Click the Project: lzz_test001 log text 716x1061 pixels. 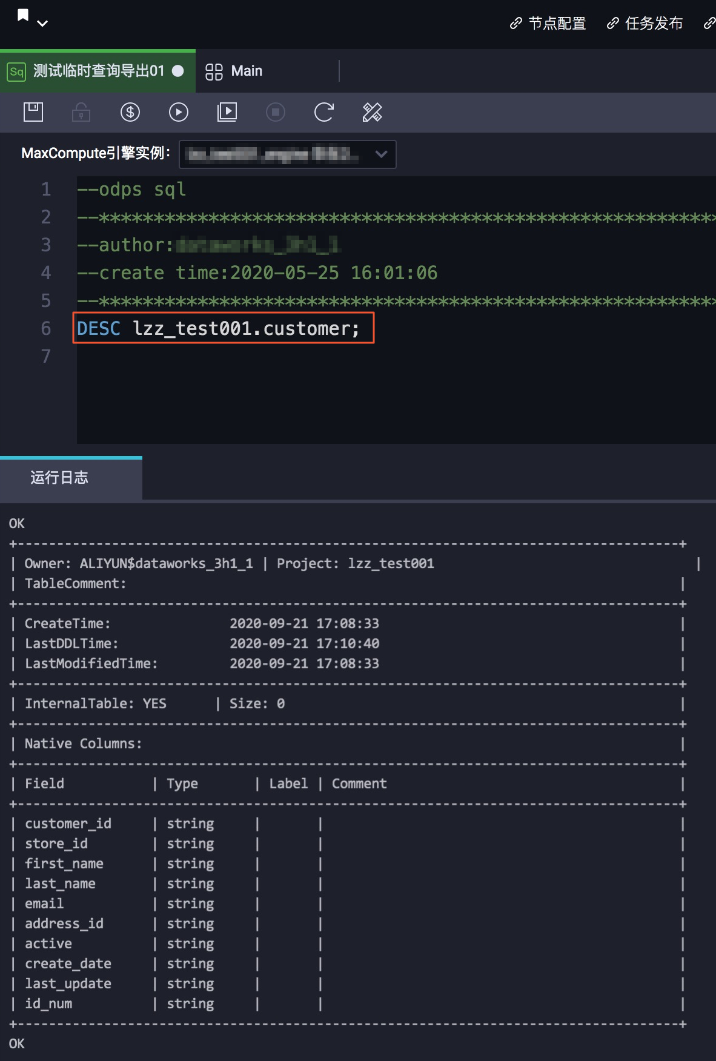point(356,564)
